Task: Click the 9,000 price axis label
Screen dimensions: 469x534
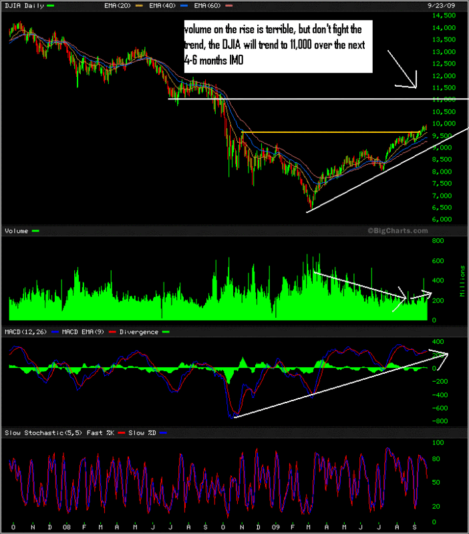Action: [x=442, y=148]
